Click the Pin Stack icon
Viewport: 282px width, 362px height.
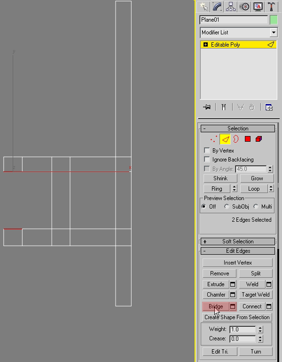click(x=206, y=107)
